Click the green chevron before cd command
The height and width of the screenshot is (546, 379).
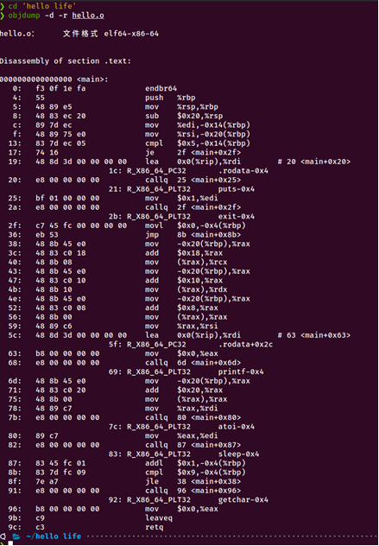(x=2, y=6)
